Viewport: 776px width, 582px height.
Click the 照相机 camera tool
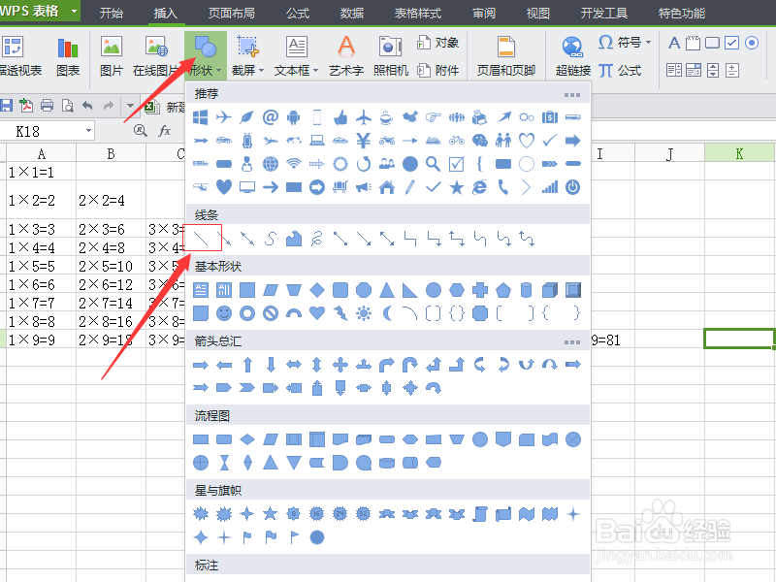click(x=391, y=56)
